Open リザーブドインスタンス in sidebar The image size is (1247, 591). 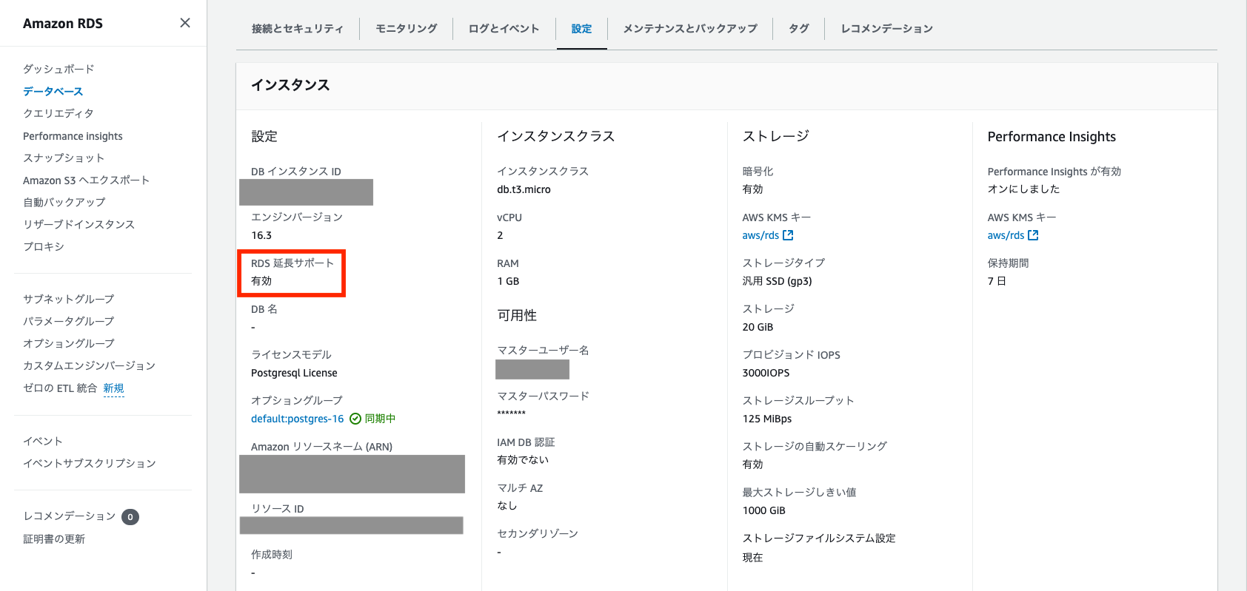(78, 224)
